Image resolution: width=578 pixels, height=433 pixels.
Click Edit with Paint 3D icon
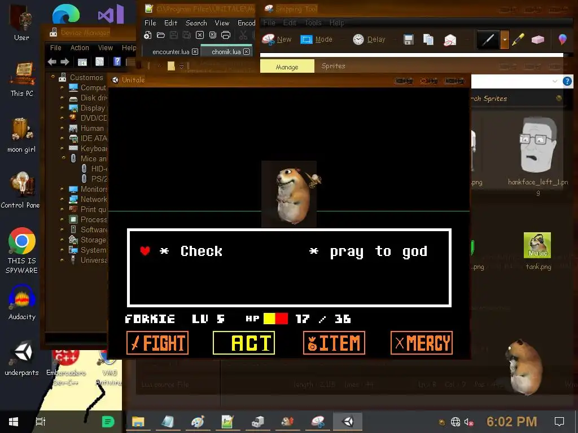563,39
